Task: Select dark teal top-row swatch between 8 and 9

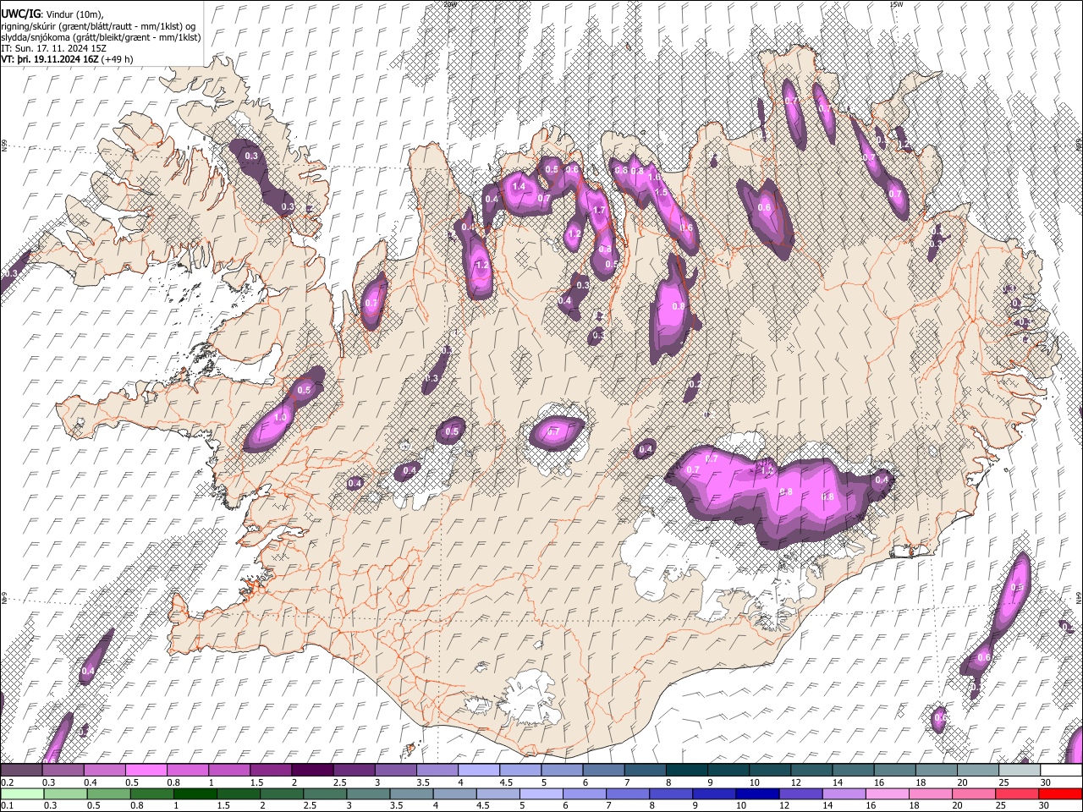Action: pyautogui.click(x=688, y=771)
